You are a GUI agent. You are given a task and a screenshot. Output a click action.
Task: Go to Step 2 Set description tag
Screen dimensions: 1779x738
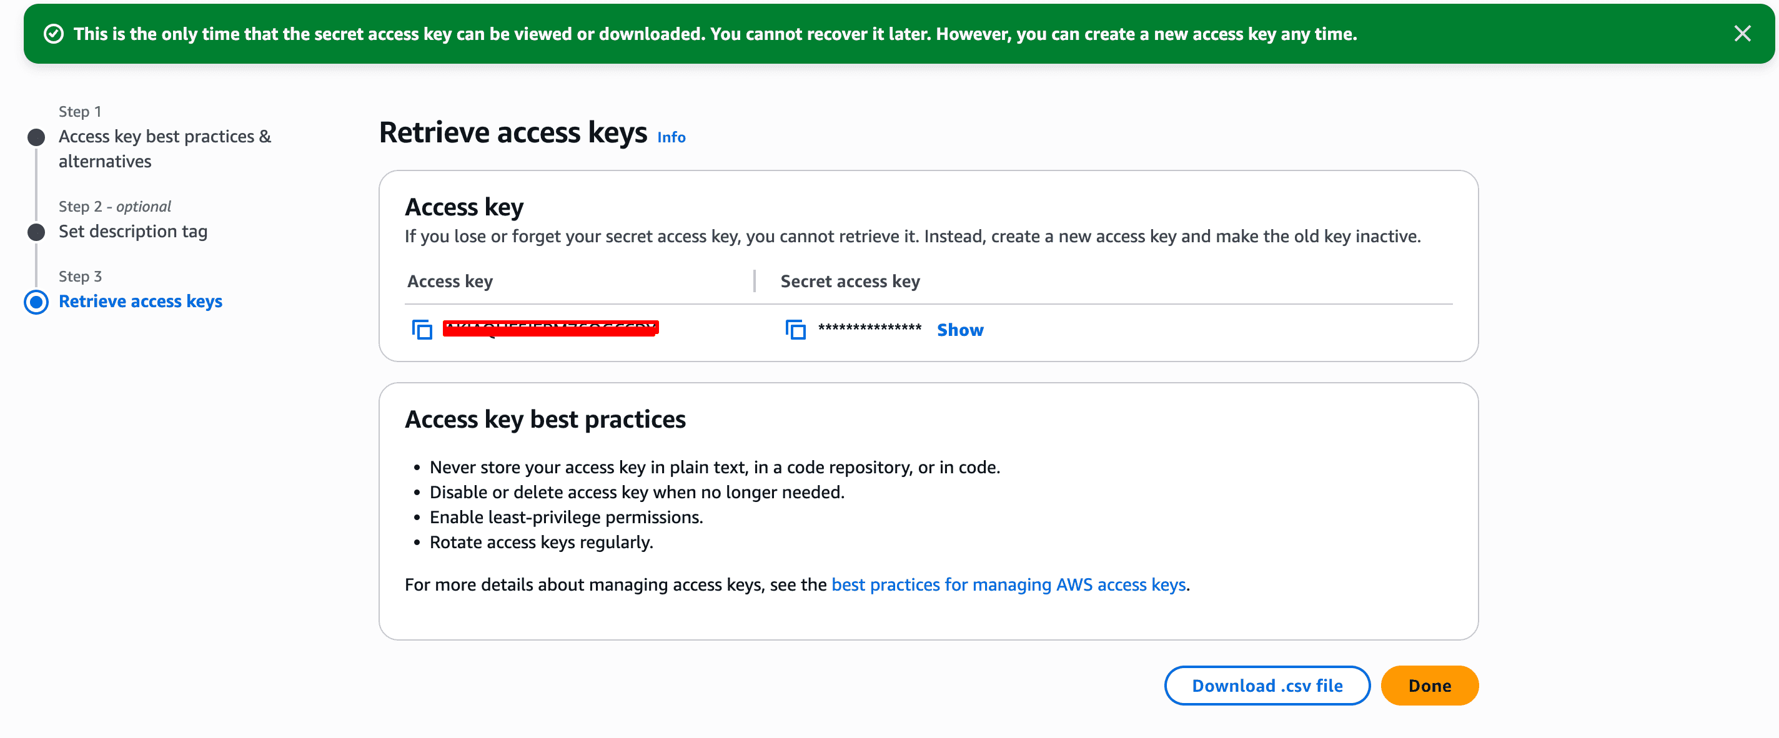[x=133, y=231]
